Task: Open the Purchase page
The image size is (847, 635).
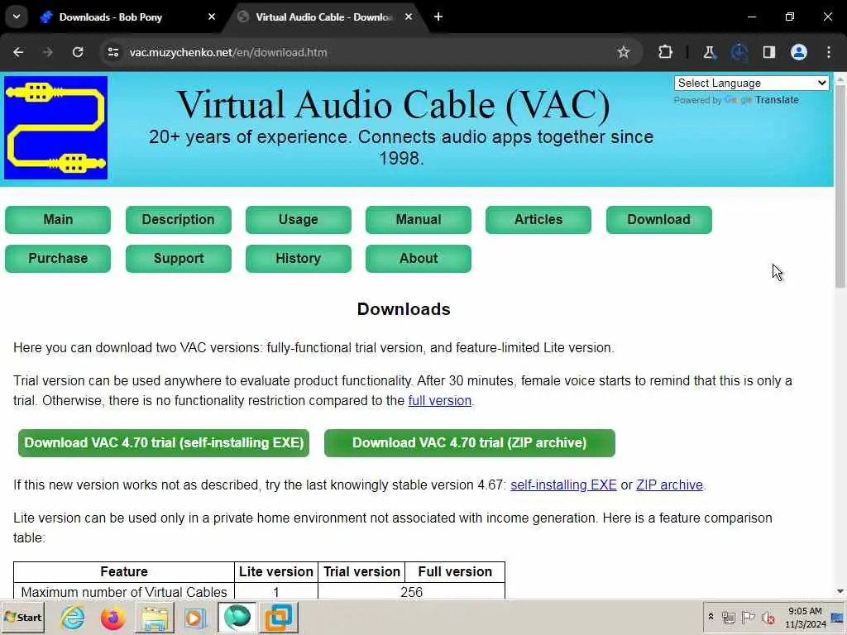Action: coord(58,259)
